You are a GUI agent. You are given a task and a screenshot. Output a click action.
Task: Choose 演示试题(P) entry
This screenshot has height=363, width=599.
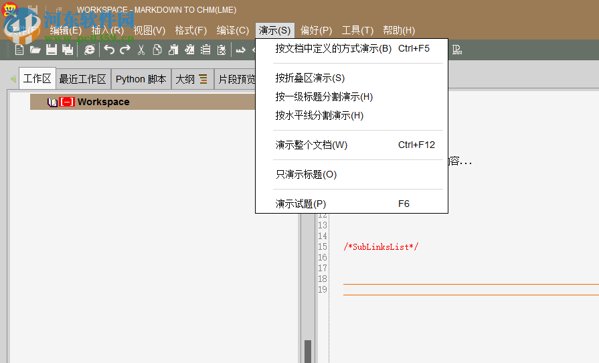(351, 204)
